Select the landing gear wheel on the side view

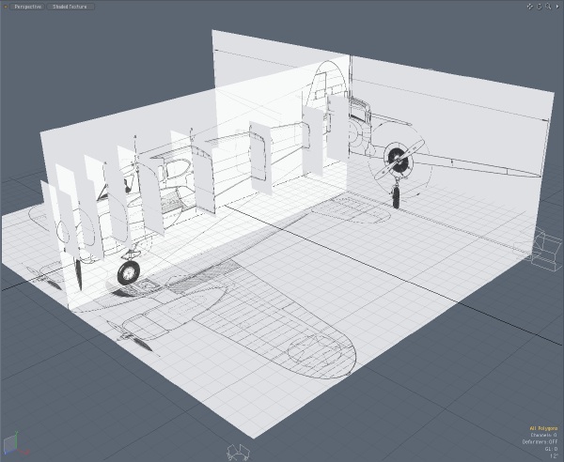pyautogui.click(x=128, y=272)
